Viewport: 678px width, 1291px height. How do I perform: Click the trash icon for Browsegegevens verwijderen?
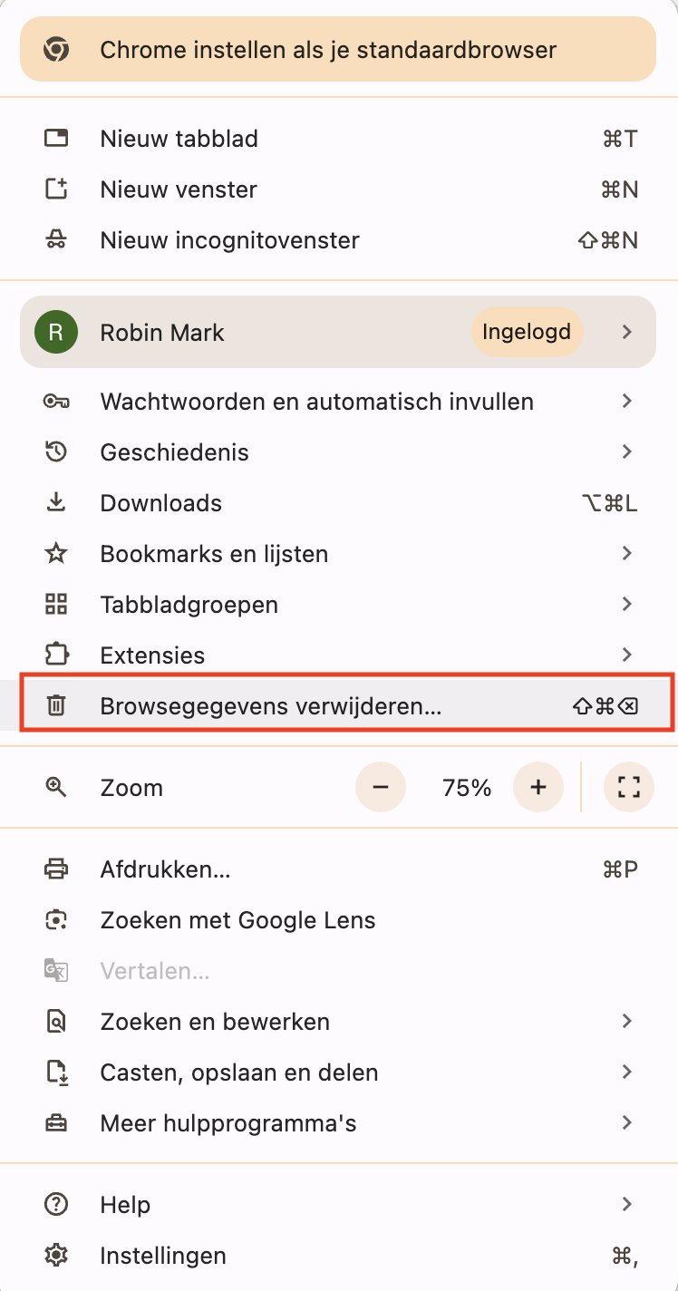[56, 705]
